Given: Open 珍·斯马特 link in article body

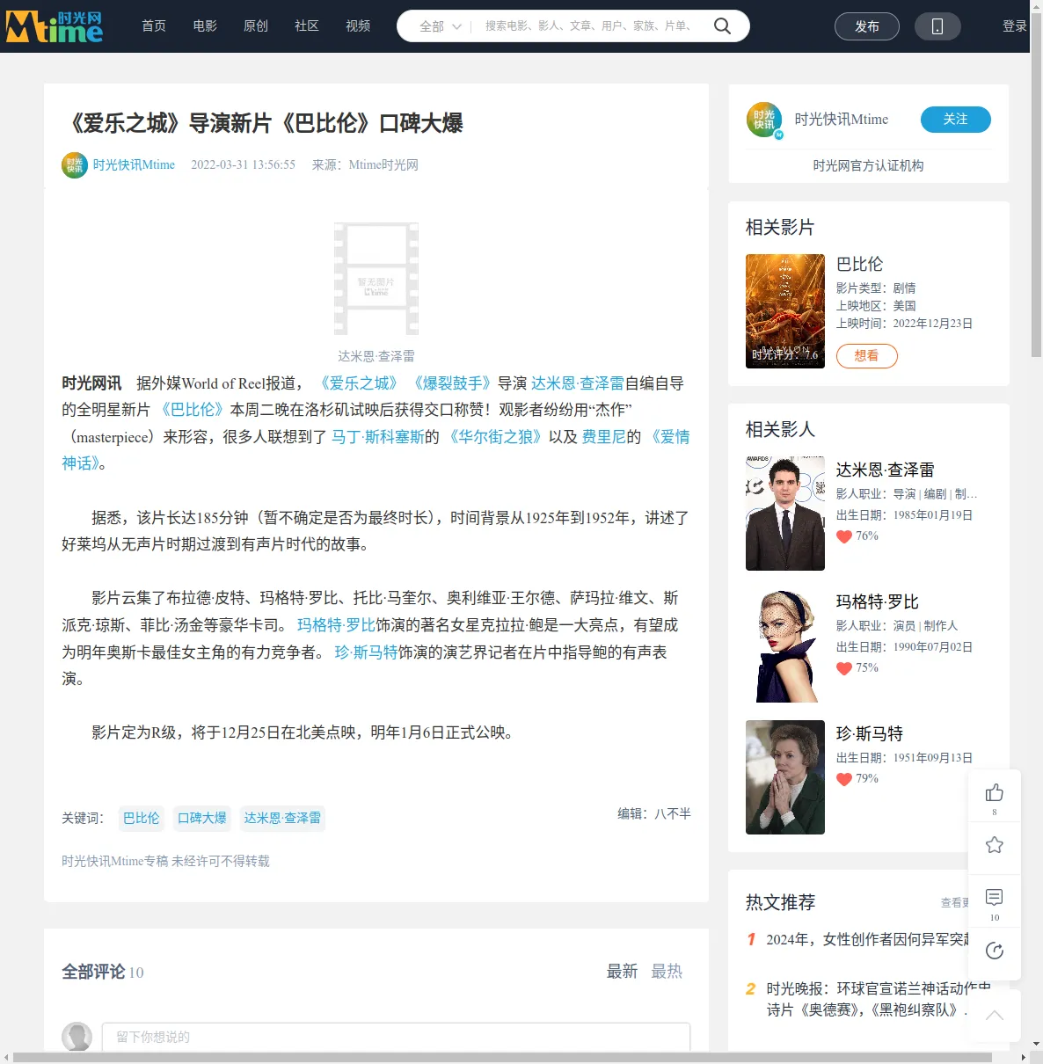Looking at the screenshot, I should [366, 652].
